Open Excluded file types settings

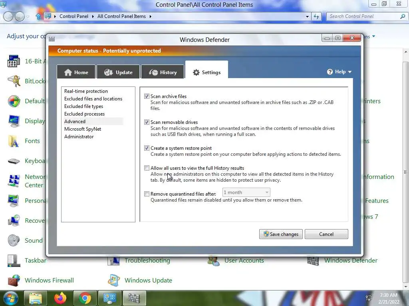(x=83, y=106)
